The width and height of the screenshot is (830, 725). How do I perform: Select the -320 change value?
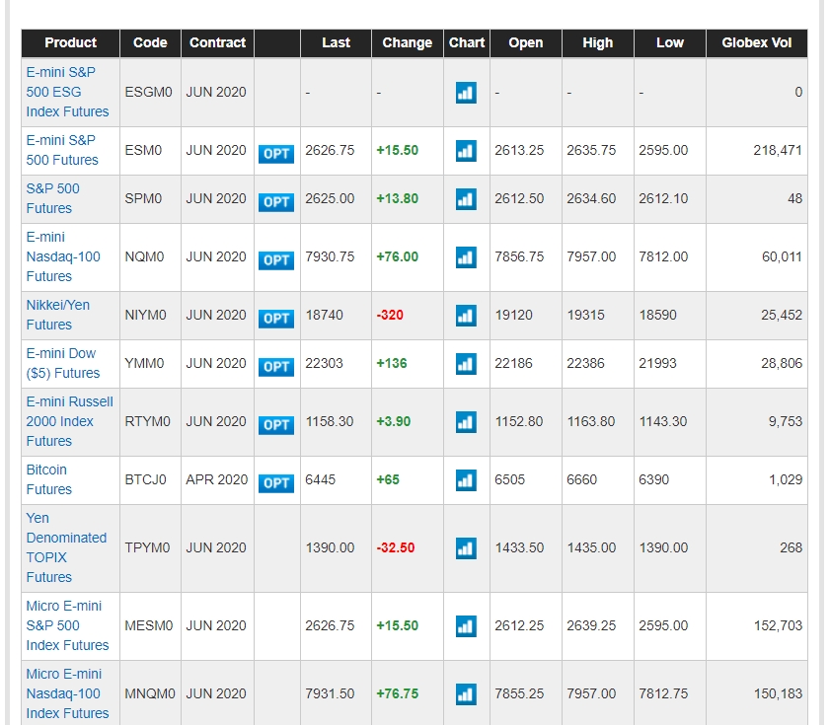(x=390, y=315)
